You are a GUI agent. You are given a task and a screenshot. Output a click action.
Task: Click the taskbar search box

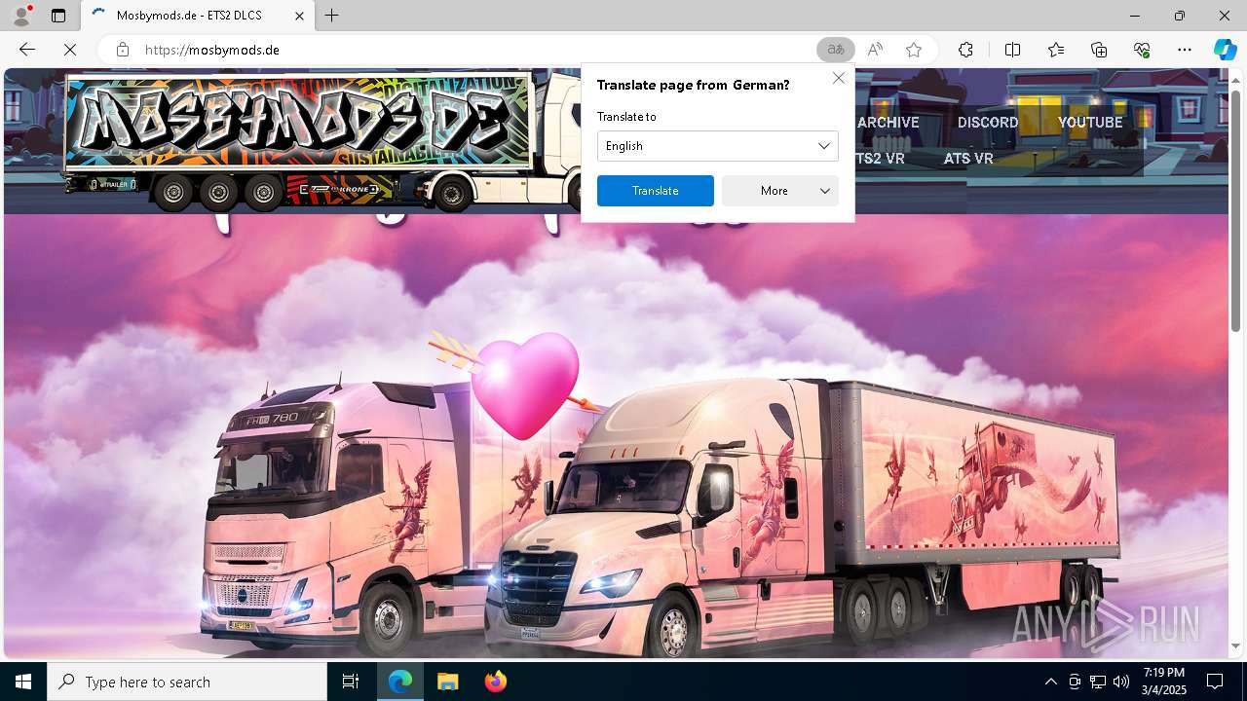pyautogui.click(x=187, y=682)
